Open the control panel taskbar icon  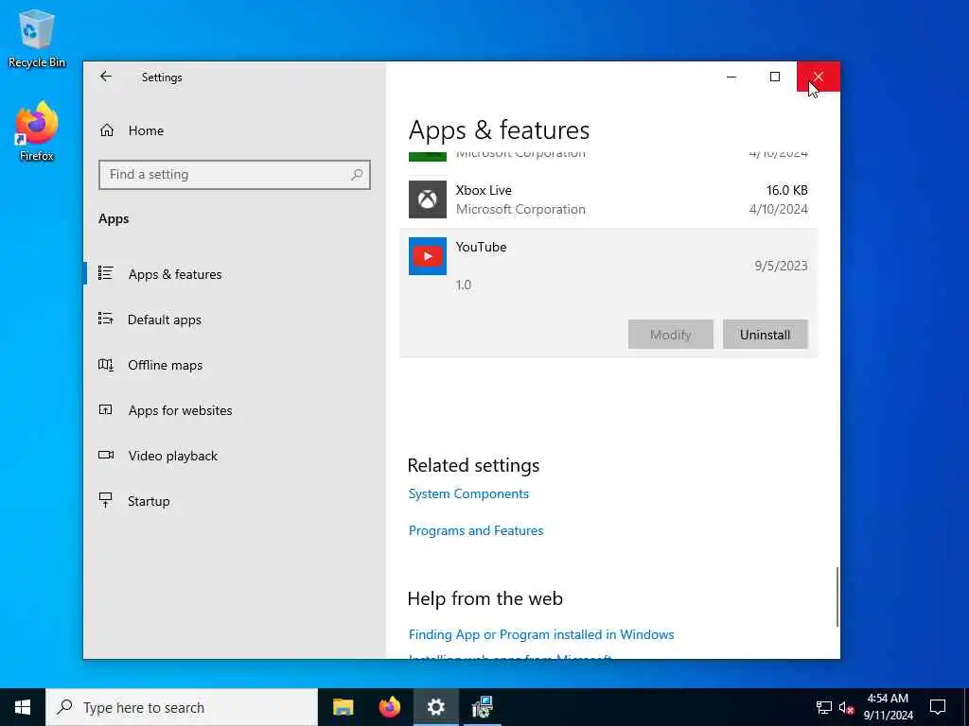[x=482, y=707]
